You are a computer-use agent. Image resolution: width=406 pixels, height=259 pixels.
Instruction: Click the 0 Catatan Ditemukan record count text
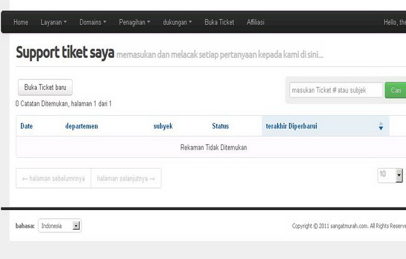[x=64, y=104]
